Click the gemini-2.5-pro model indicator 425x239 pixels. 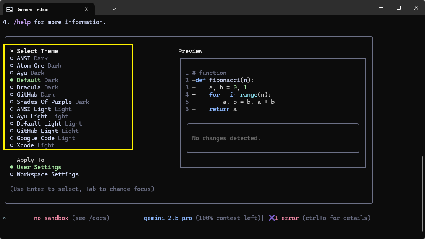(x=168, y=218)
